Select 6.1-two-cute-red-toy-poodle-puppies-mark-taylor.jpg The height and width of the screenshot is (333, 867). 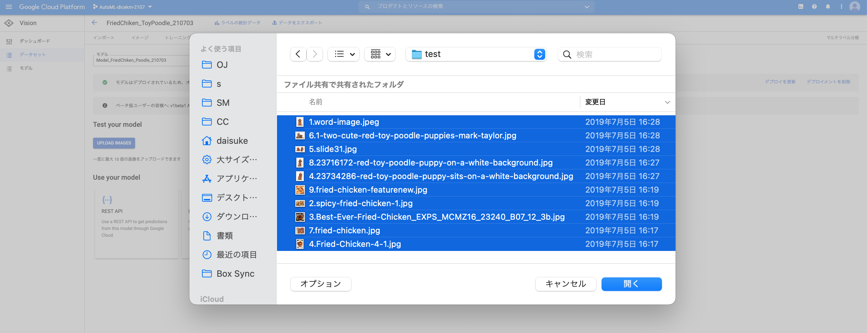click(x=476, y=136)
